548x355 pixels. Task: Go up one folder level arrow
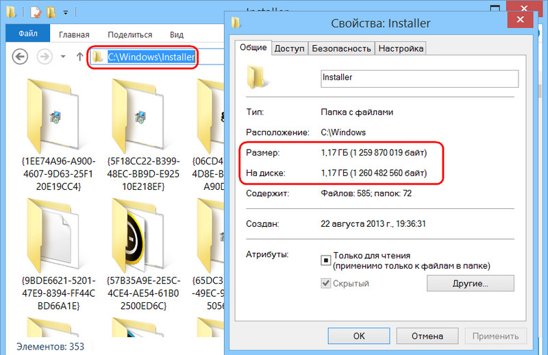(79, 57)
